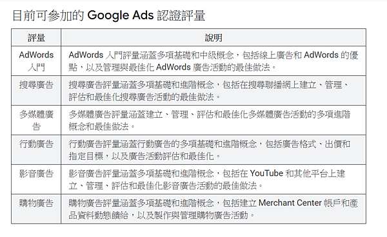The image size is (387, 237).
Task: Select the '評量' column header
Action: coord(36,38)
